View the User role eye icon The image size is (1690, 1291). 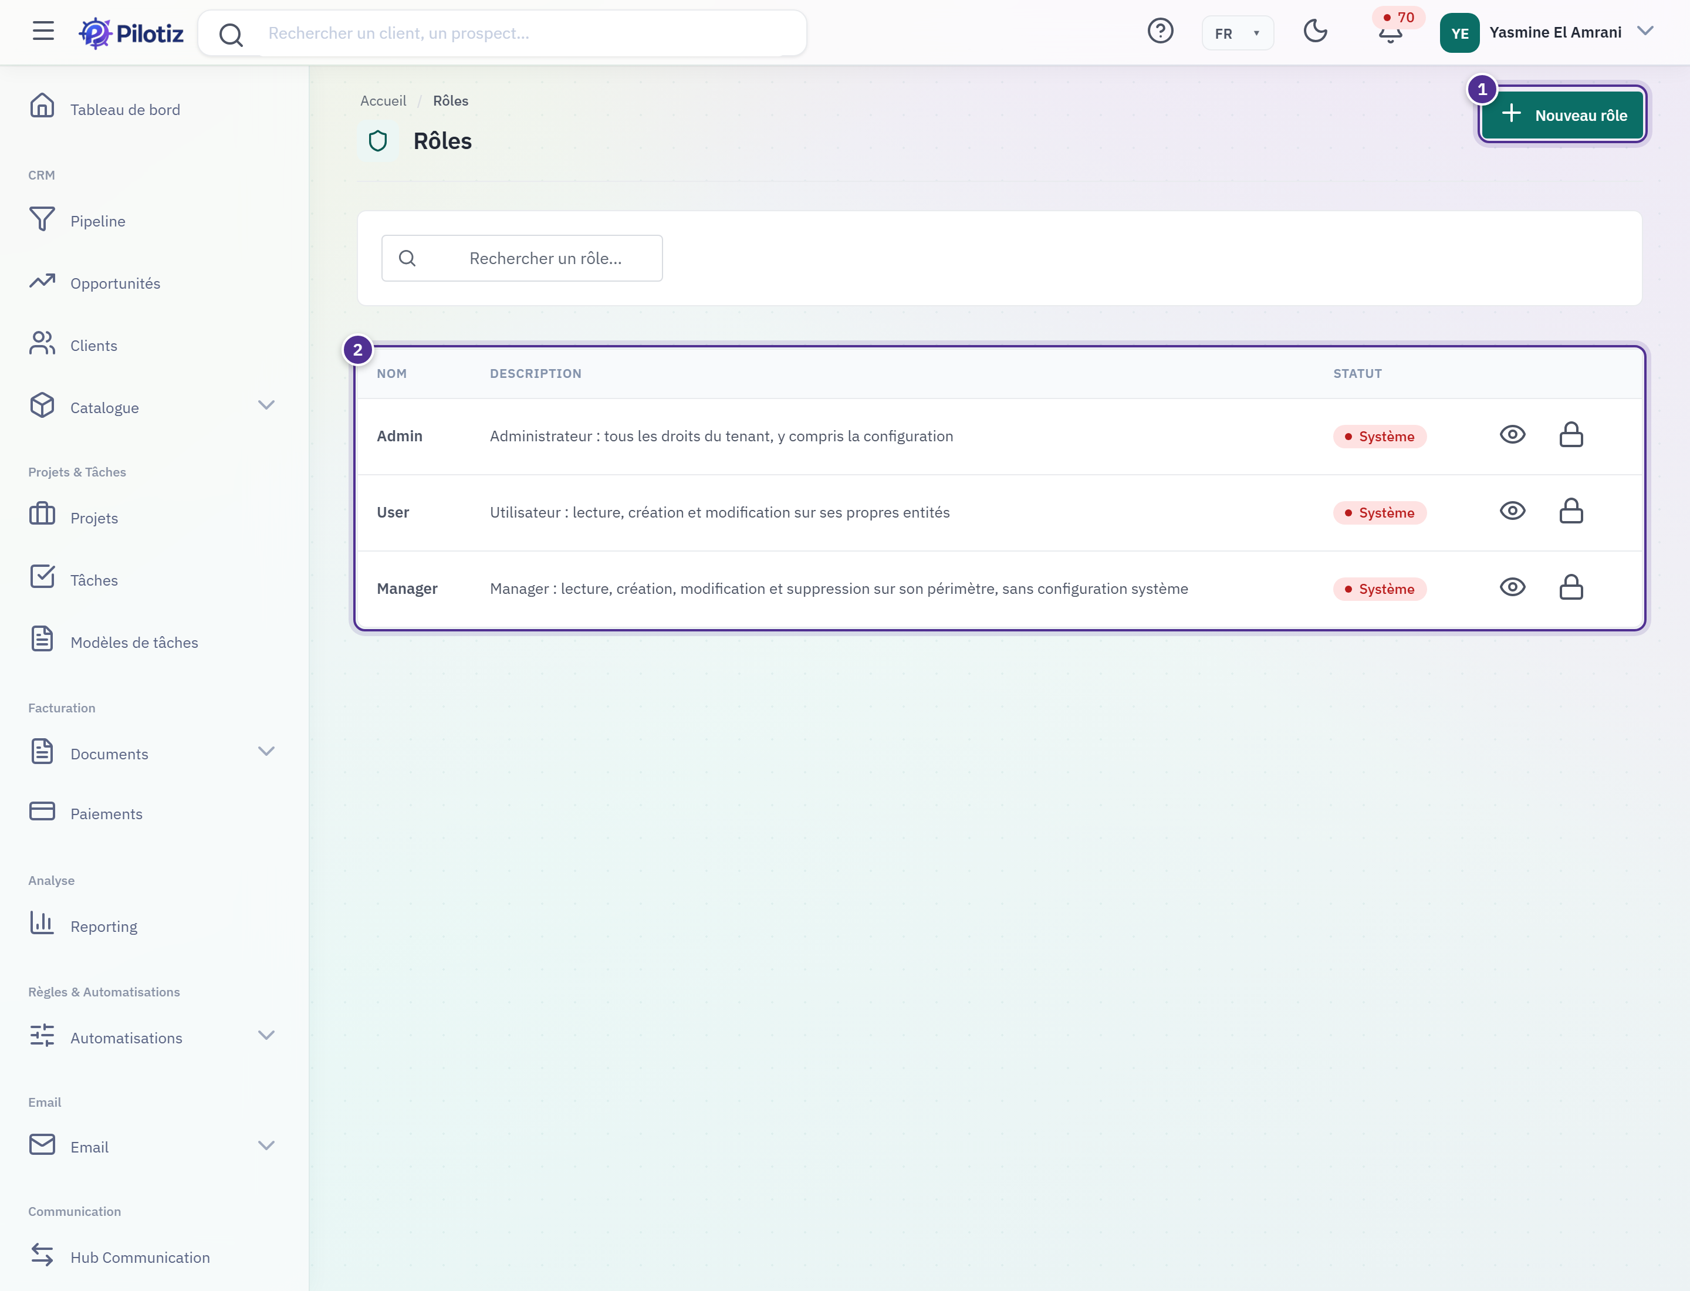(1512, 511)
